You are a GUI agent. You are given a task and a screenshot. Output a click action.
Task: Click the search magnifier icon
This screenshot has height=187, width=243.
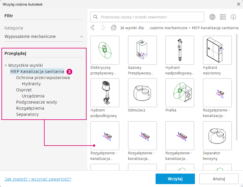click(96, 17)
